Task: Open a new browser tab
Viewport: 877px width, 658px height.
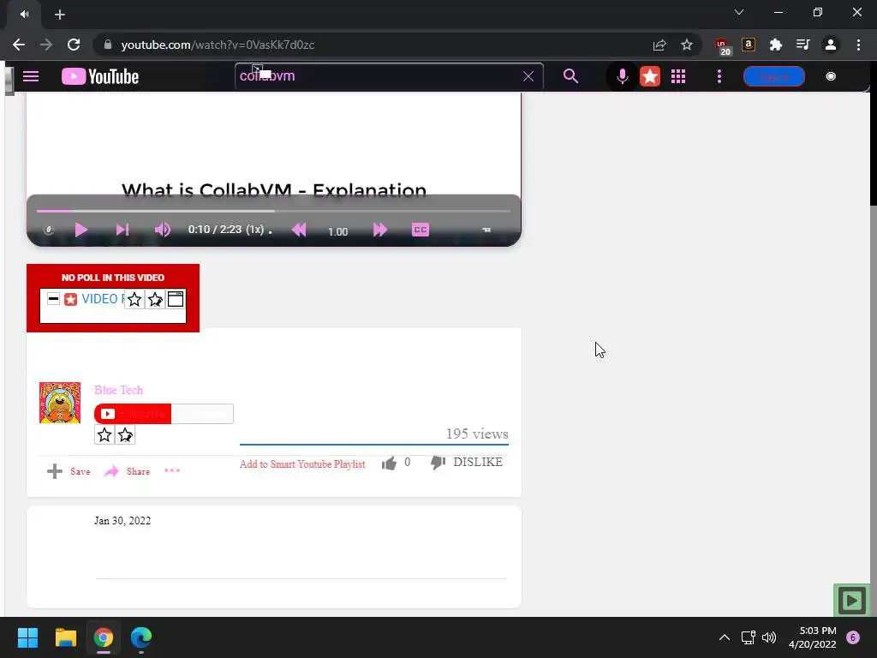Action: (x=60, y=15)
